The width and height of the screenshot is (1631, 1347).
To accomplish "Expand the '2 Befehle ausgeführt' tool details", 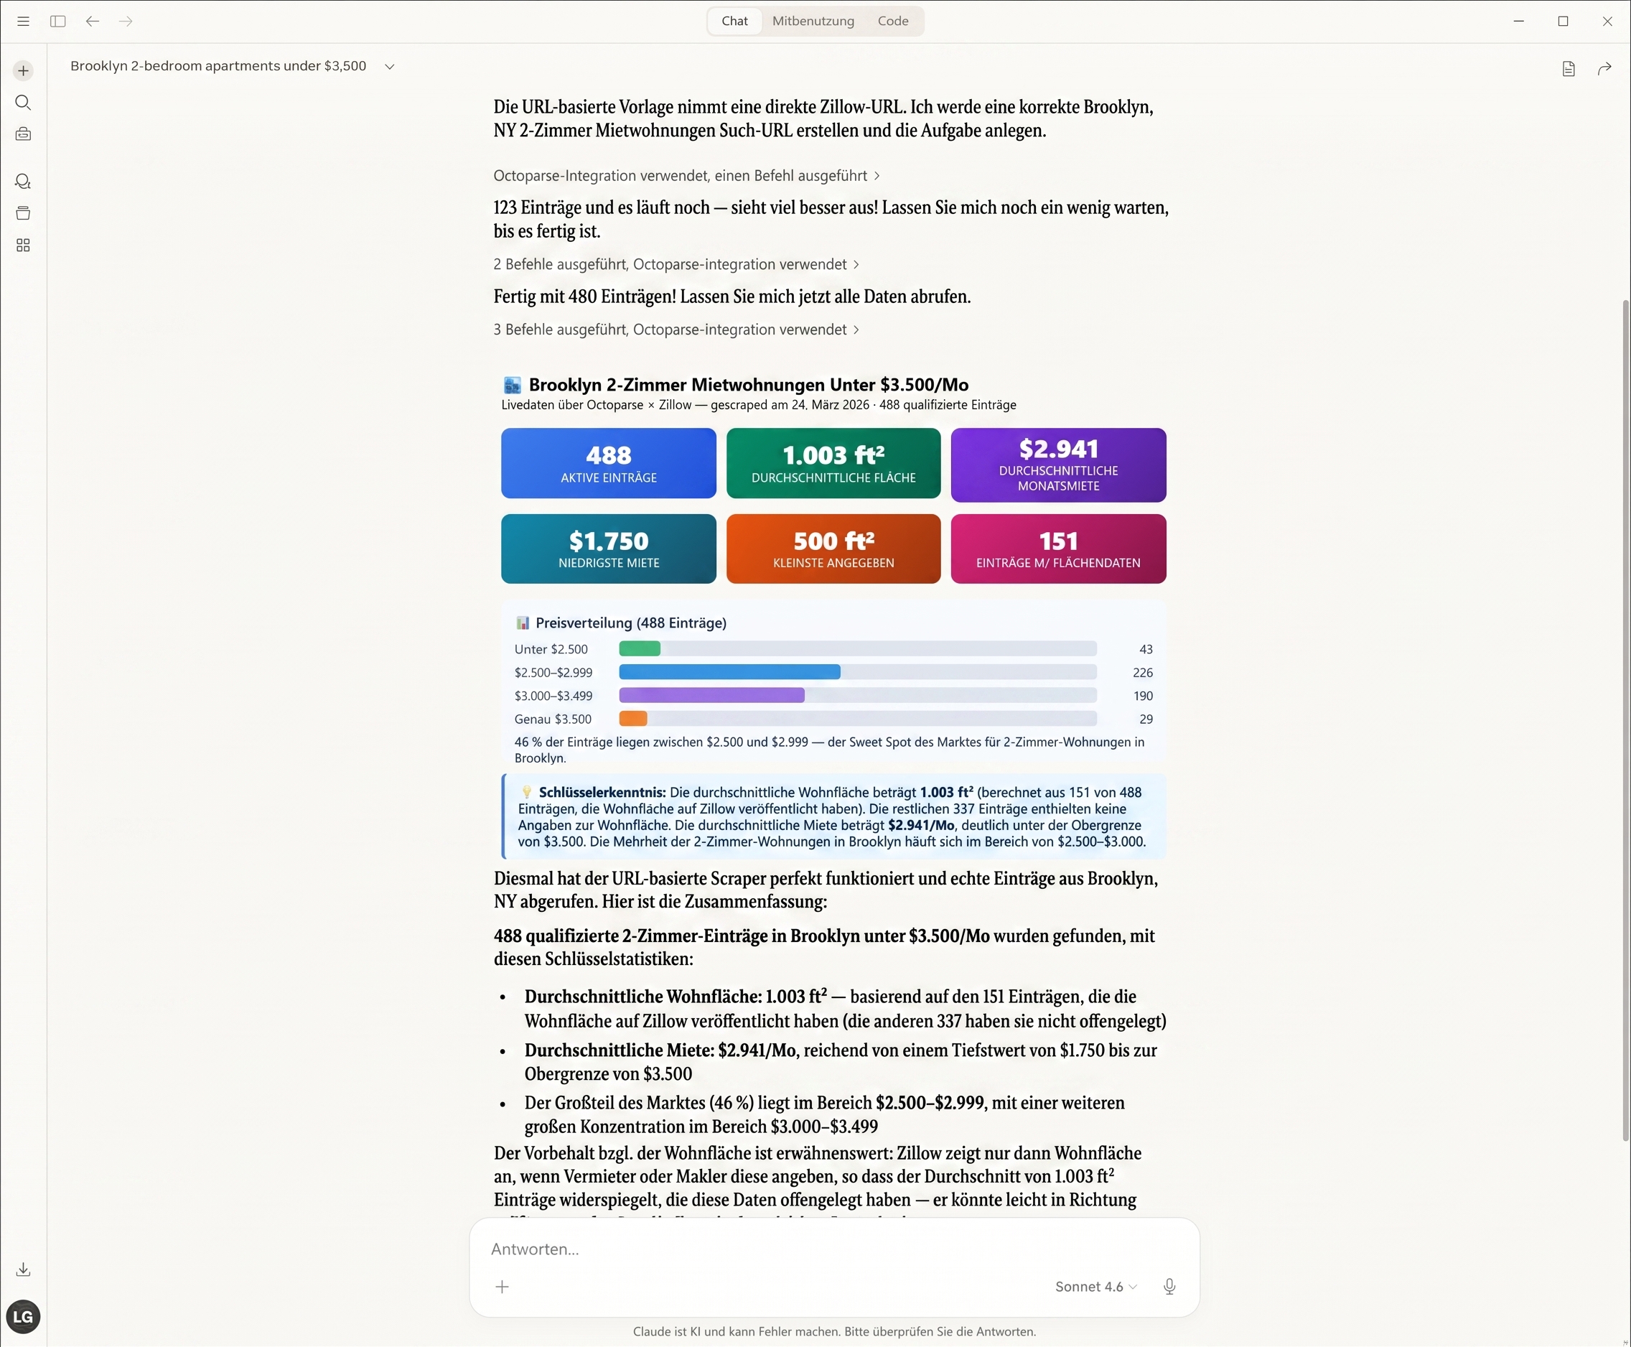I will [676, 264].
